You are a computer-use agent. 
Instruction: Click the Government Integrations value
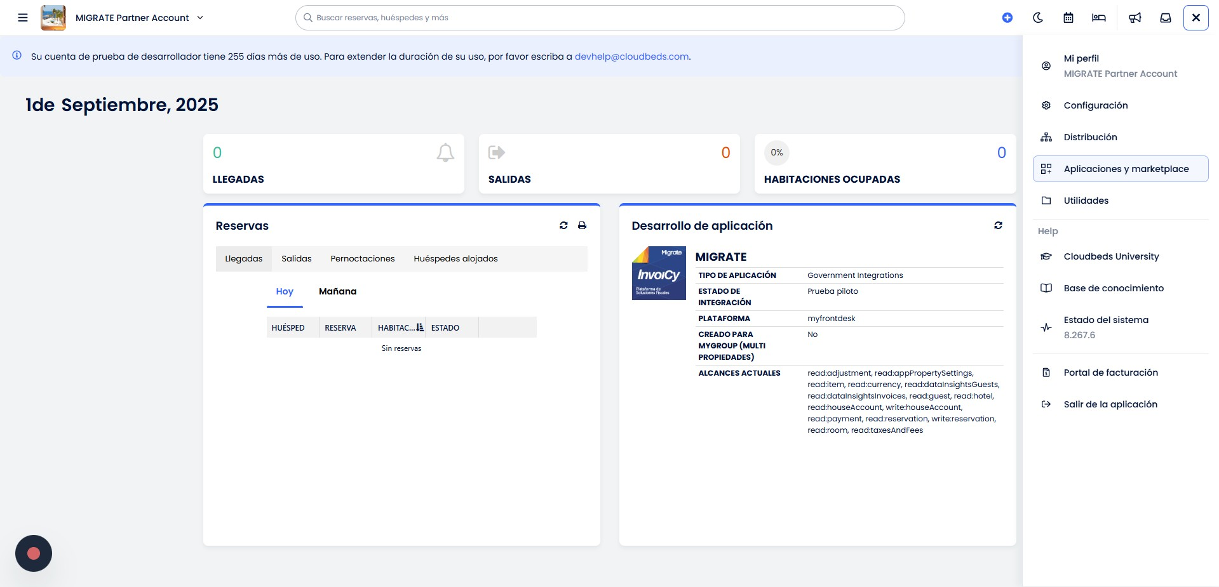tap(855, 275)
